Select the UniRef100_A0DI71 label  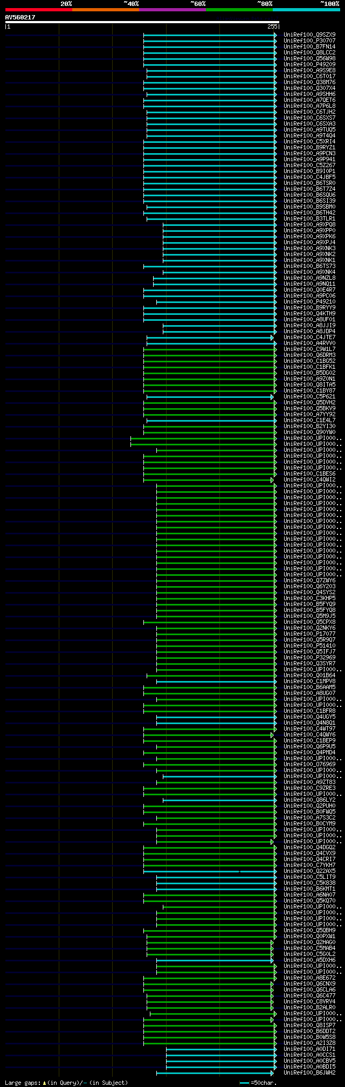click(x=309, y=1049)
